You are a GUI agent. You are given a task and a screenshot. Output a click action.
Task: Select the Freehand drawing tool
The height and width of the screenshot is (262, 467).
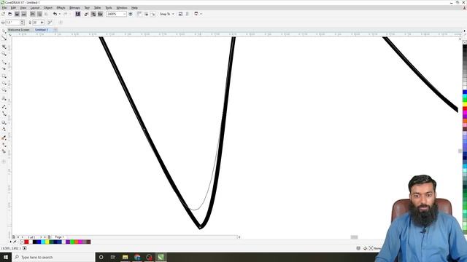tap(4, 63)
